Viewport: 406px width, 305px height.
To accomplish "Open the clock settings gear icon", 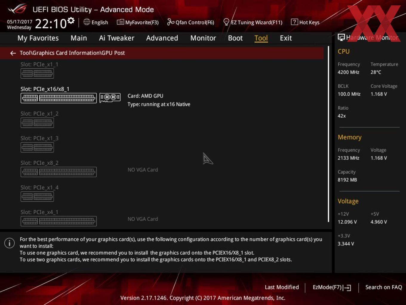I will [x=71, y=21].
